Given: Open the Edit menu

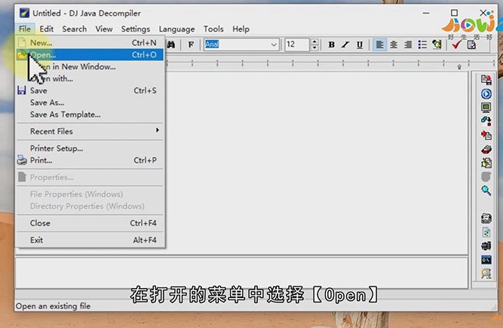Looking at the screenshot, I should pyautogui.click(x=47, y=29).
